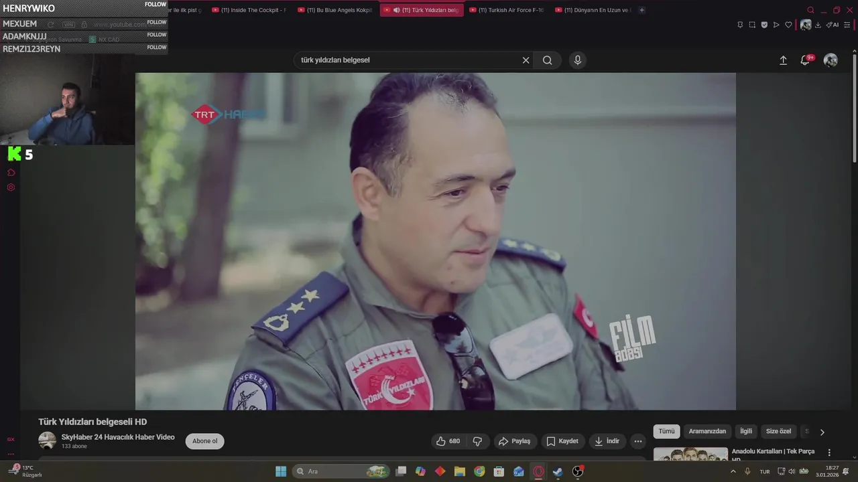858x482 pixels.
Task: Like the video with 680 likes
Action: (448, 441)
